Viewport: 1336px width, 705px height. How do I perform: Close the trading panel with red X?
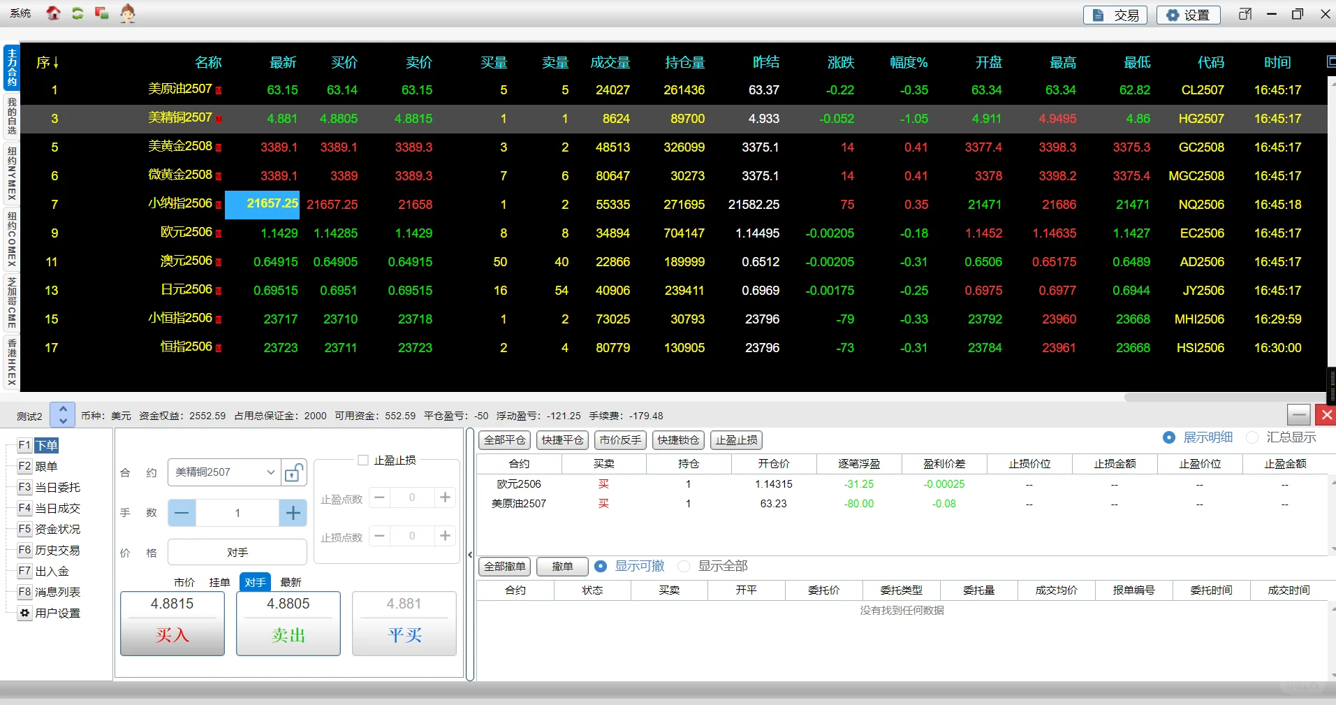(x=1326, y=415)
